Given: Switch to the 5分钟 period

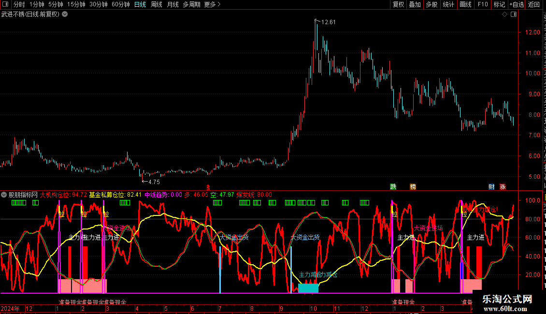Looking at the screenshot, I should point(56,4).
